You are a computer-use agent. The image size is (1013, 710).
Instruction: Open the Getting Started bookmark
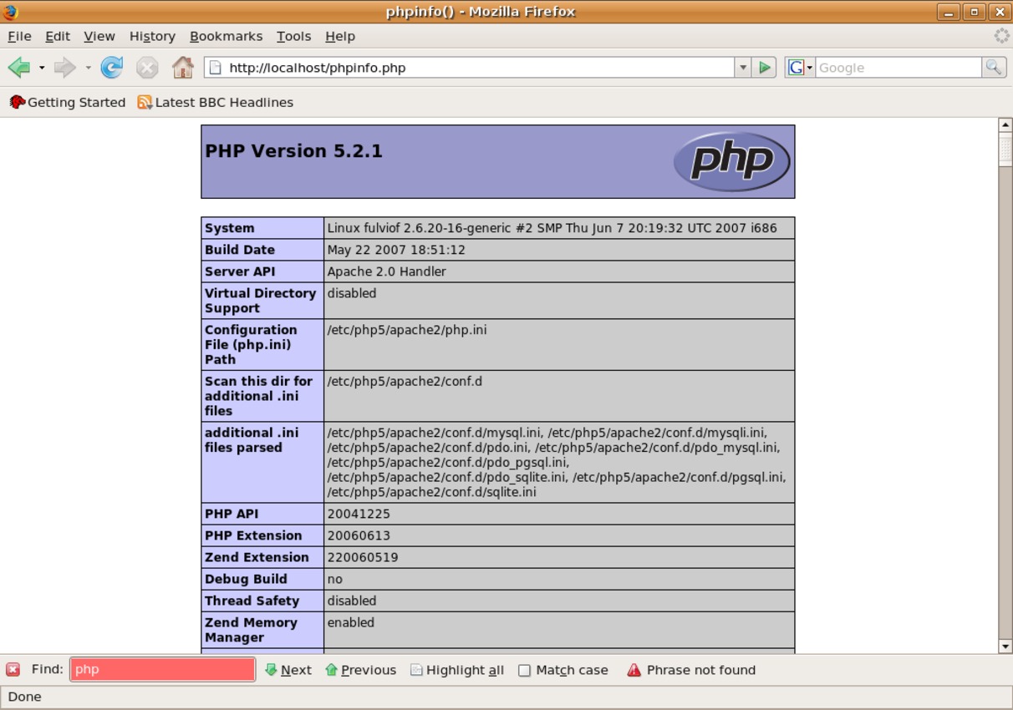coord(68,102)
